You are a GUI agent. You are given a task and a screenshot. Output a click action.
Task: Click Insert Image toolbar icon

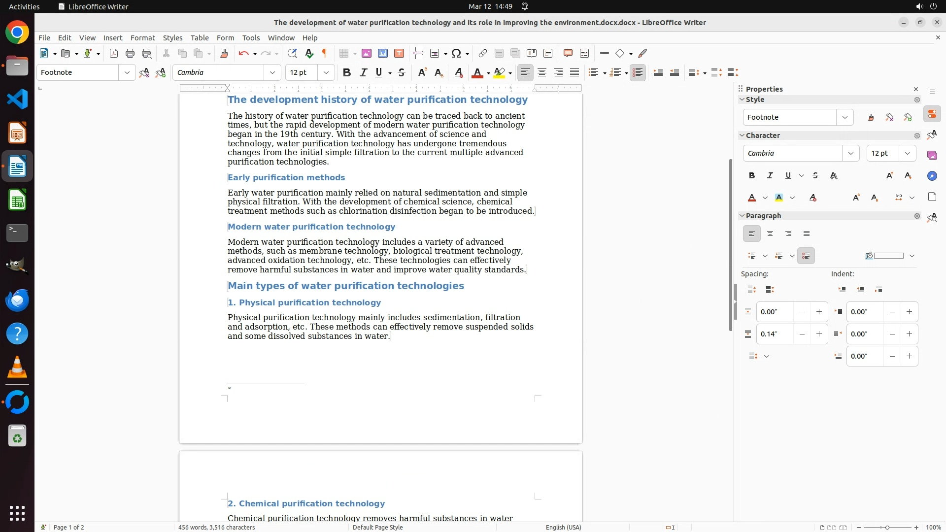(x=367, y=54)
